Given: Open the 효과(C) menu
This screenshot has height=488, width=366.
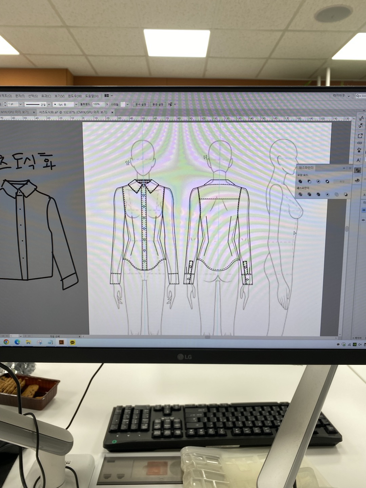Looking at the screenshot, I should (x=46, y=96).
